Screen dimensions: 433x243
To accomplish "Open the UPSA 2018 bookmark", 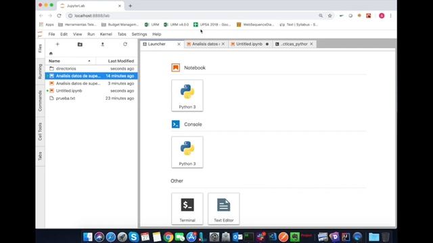I will click(212, 24).
